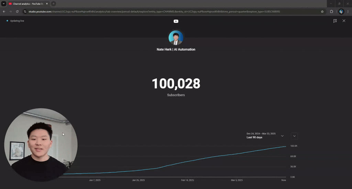Image resolution: width=352 pixels, height=189 pixels.
Task: Click the YouTube logo icon
Action: [176, 21]
